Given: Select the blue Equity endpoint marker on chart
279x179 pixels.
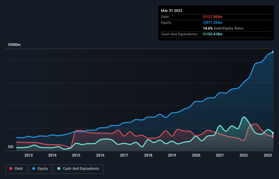Looking at the screenshot, I should point(273,52).
